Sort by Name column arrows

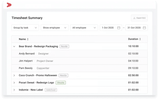(28, 39)
